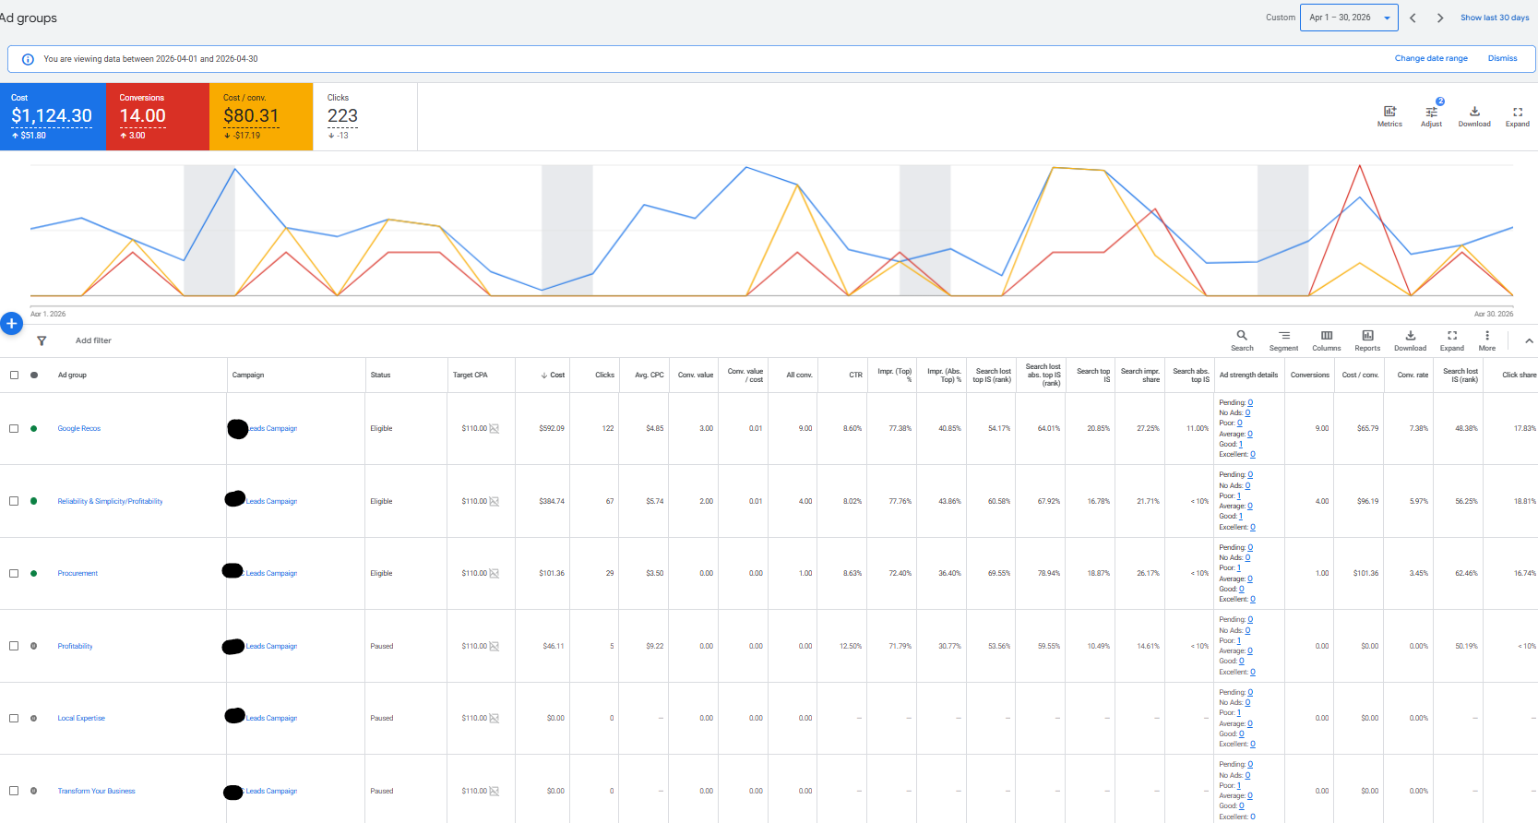Sort by the Clicks column header

(604, 375)
